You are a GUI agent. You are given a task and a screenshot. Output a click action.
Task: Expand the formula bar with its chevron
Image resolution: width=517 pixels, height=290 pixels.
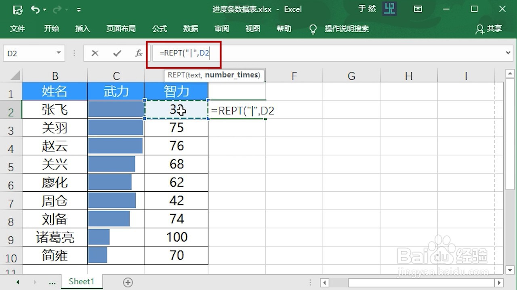tap(509, 53)
